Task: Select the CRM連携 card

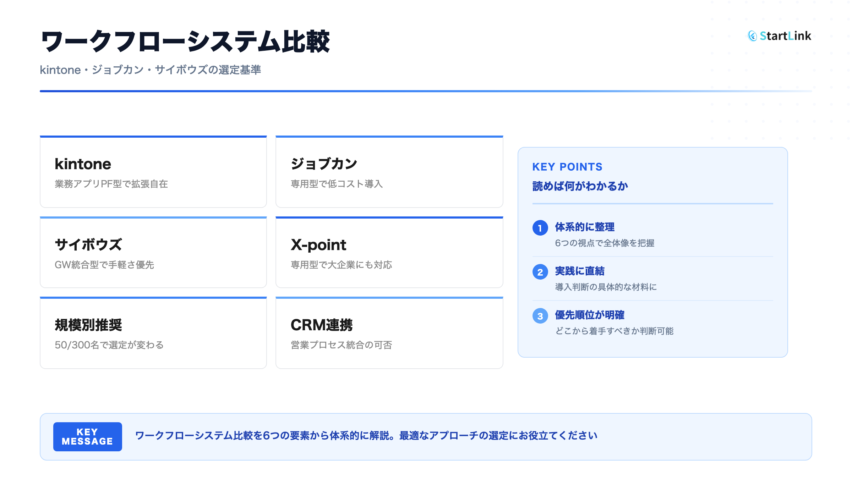Action: [x=389, y=333]
